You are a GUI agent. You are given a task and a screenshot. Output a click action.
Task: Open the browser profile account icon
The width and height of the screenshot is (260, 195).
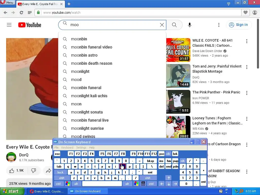(255, 13)
